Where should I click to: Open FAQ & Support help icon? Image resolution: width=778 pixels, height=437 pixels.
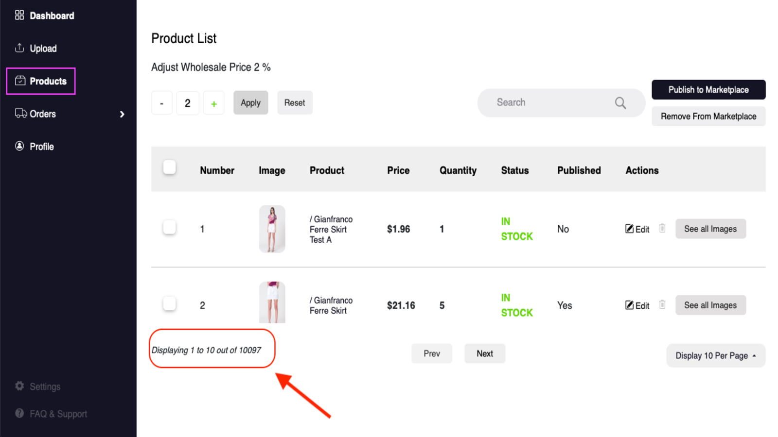[x=19, y=413]
